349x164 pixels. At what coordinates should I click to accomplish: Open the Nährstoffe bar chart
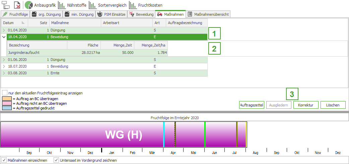pyautogui.click(x=72, y=5)
